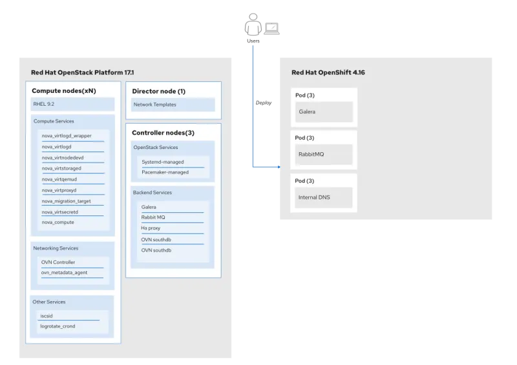Select the Ha proxy entry

click(151, 228)
